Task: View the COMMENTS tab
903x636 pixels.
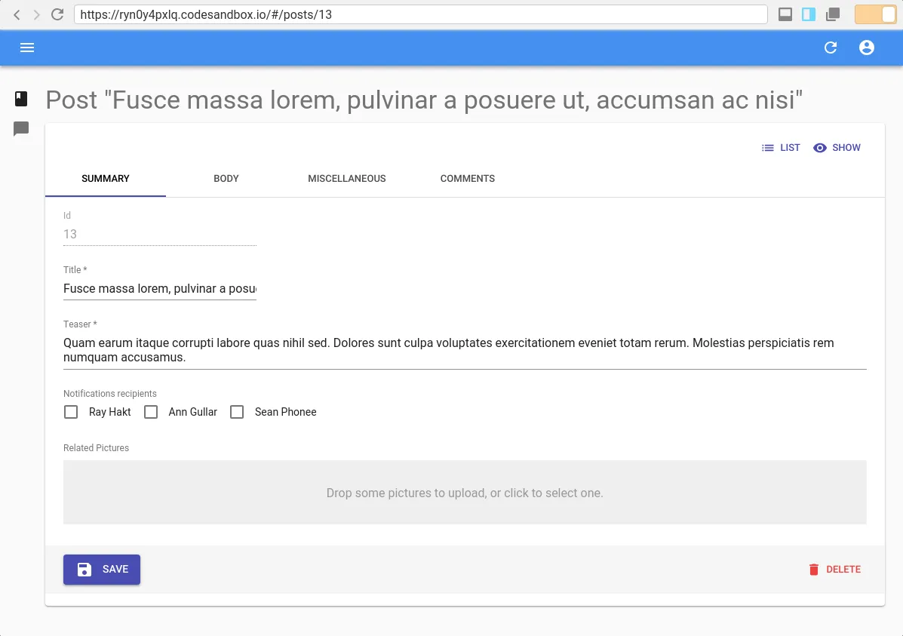Action: pyautogui.click(x=467, y=179)
